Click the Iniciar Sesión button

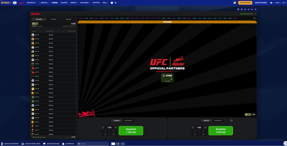pos(261,3)
